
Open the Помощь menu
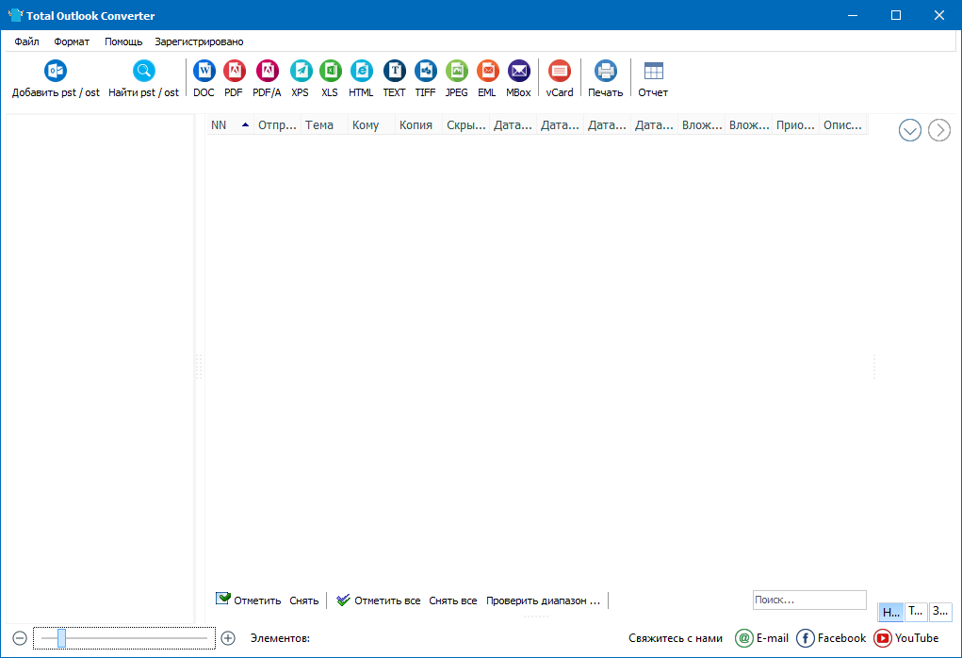[121, 41]
